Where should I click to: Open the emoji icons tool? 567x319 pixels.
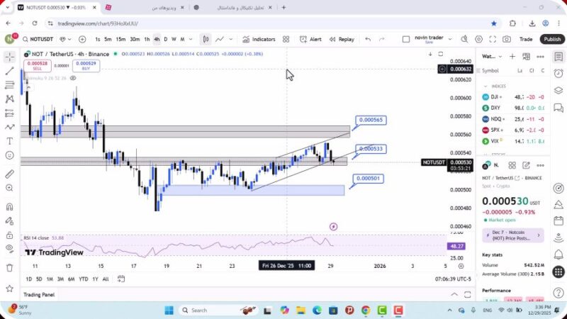coord(9,155)
